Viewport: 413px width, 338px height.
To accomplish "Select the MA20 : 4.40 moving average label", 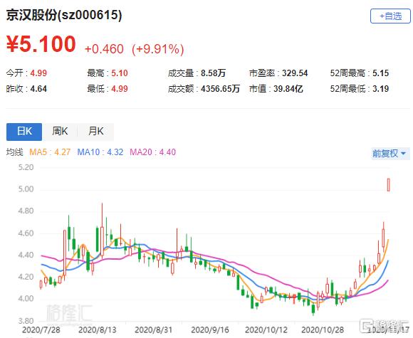I will click(153, 152).
